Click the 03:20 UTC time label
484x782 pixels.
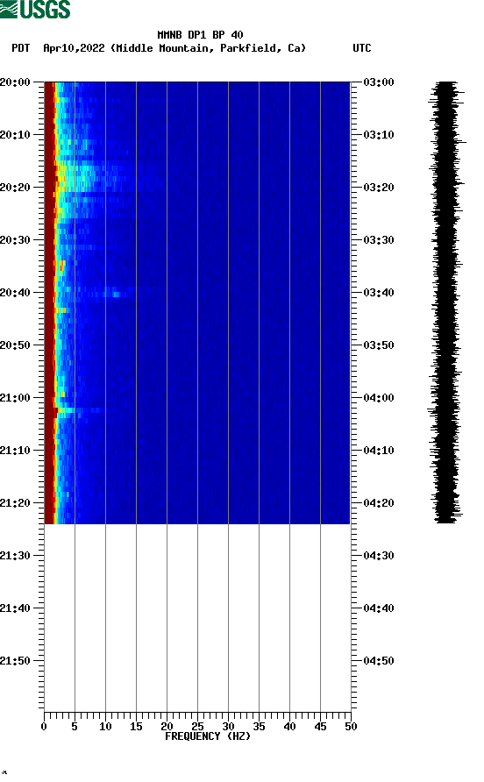point(379,188)
